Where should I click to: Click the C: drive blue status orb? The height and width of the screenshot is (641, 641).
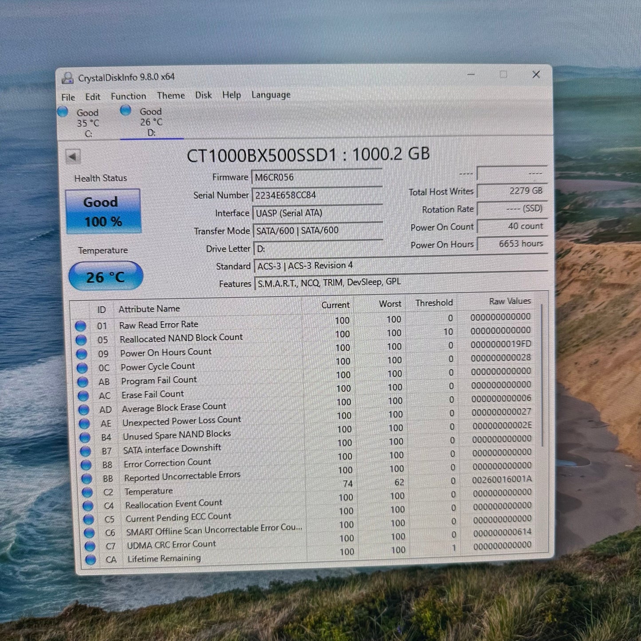tap(63, 111)
